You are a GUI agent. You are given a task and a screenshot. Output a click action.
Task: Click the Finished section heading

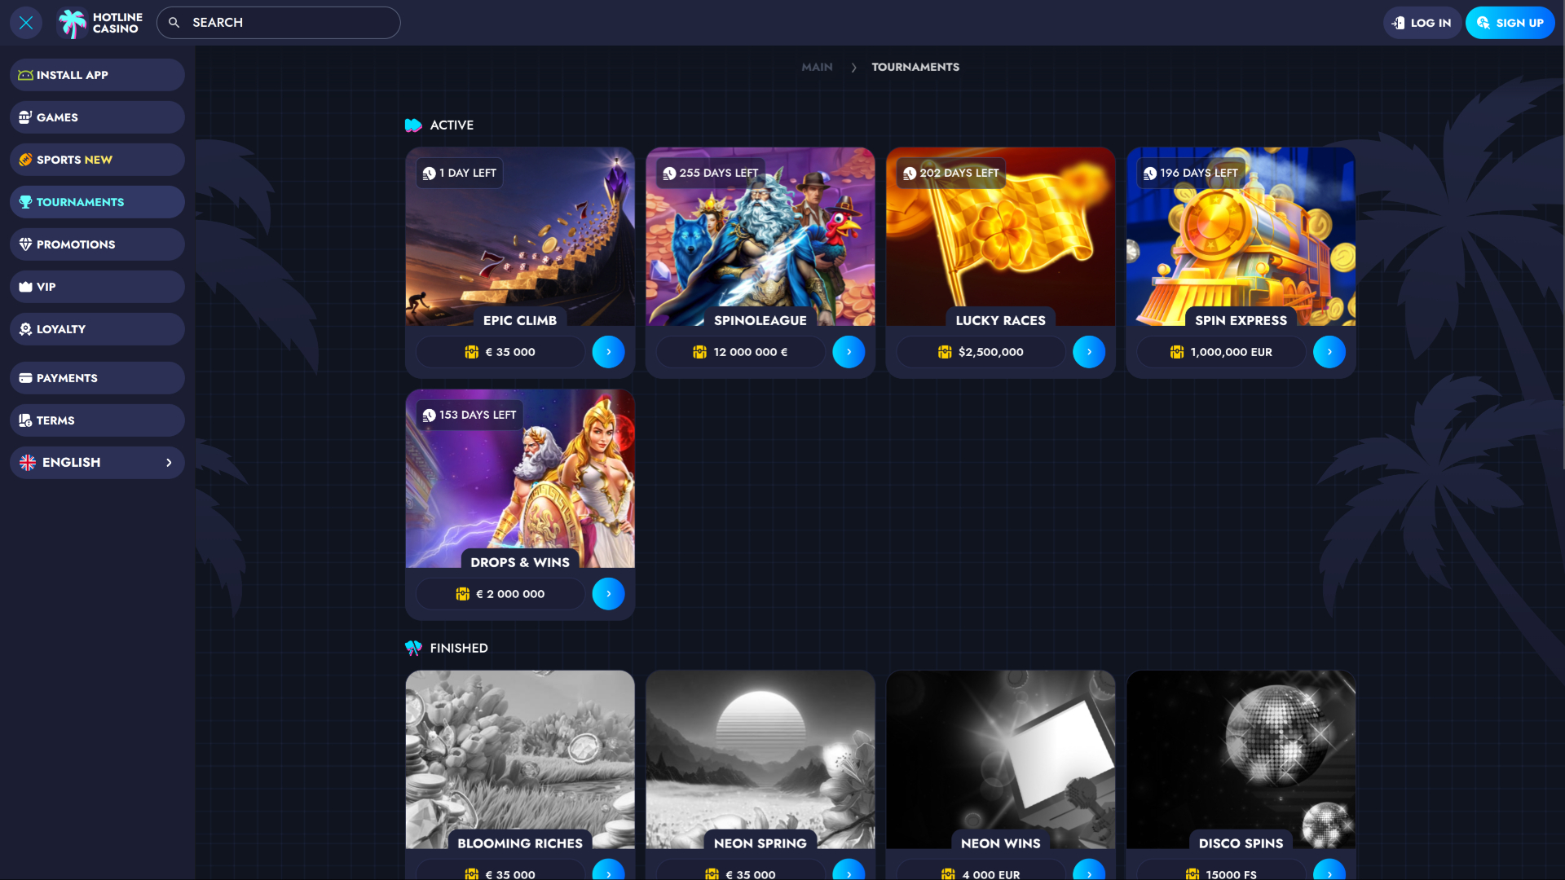click(459, 648)
